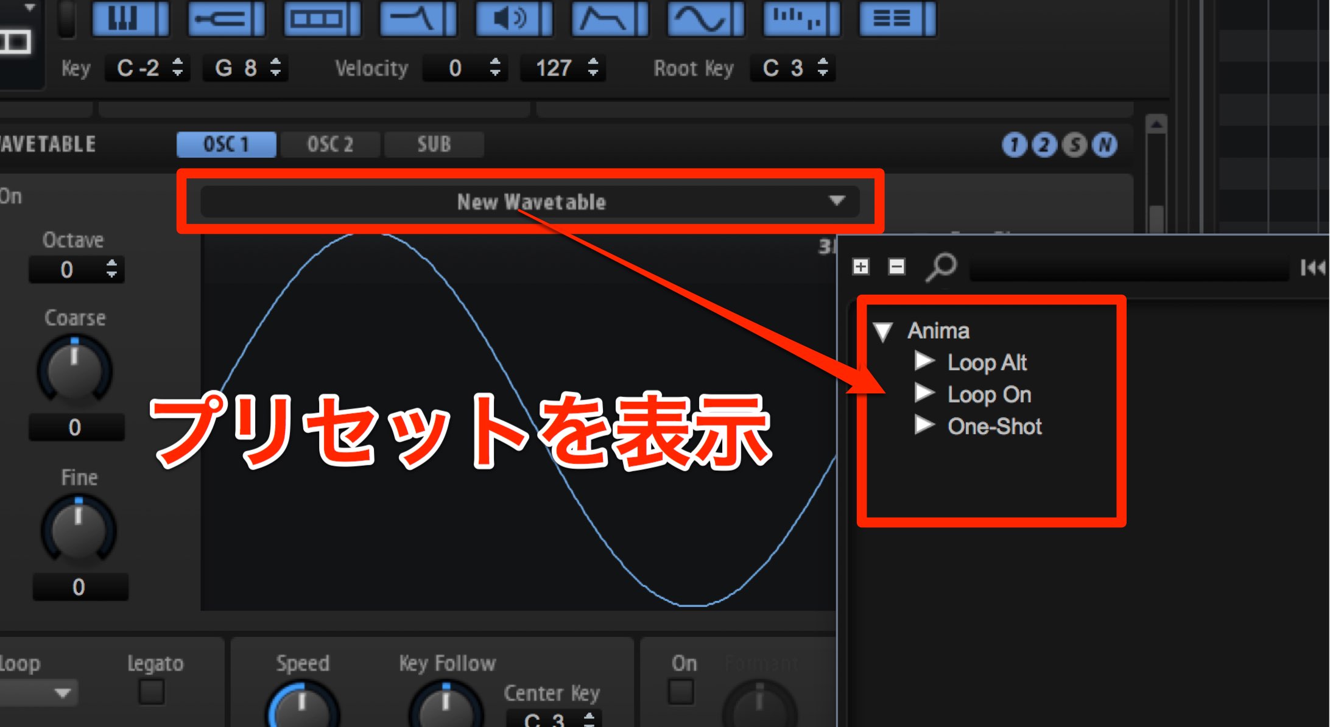Screen dimensions: 1330x727
Task: Toggle the noise N indicator
Action: point(1104,145)
